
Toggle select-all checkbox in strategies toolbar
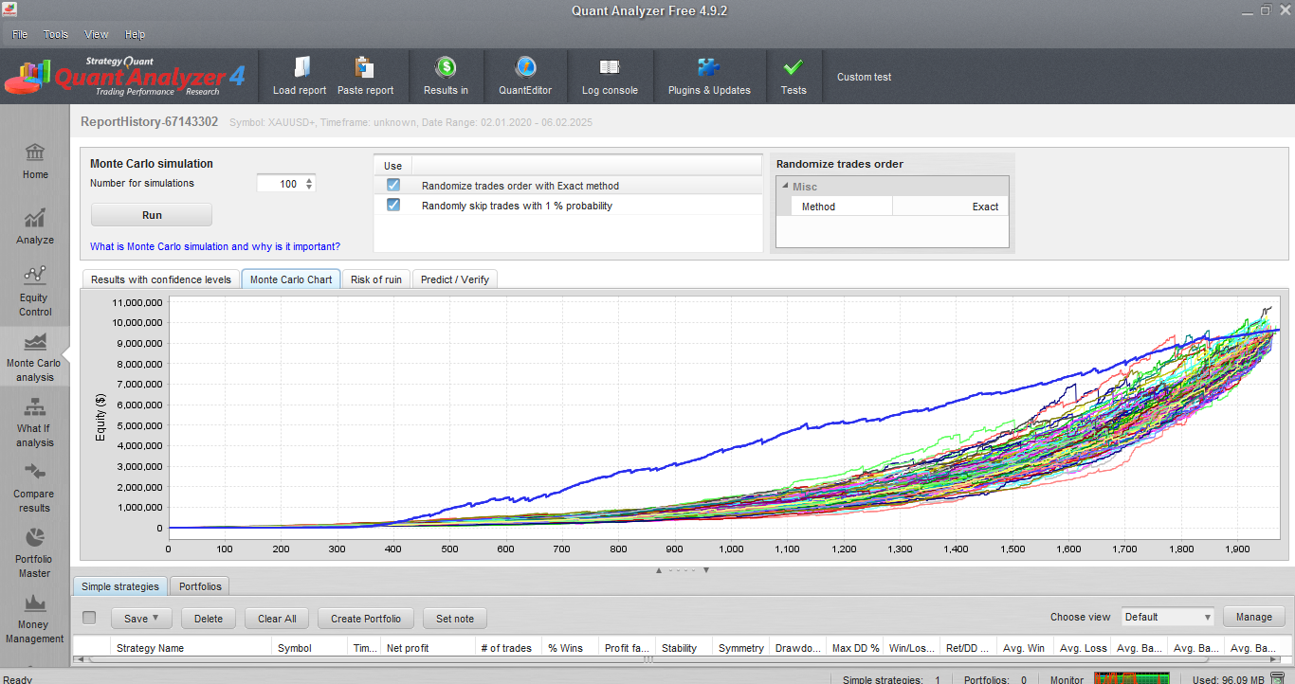click(89, 618)
